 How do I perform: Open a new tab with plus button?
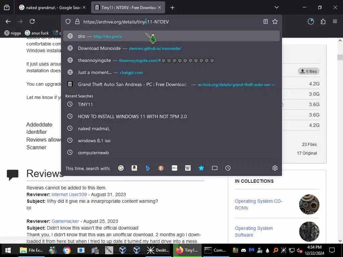tap(173, 8)
